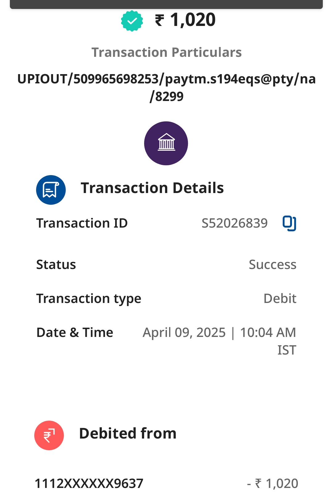Tap the Debited from section heading
333x504 pixels.
(x=128, y=434)
